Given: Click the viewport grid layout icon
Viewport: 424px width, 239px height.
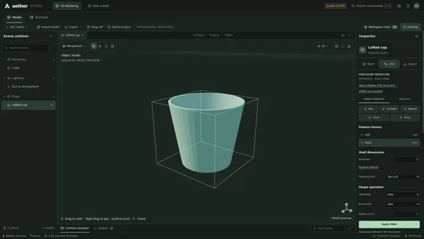Looking at the screenshot, I should [x=337, y=46].
